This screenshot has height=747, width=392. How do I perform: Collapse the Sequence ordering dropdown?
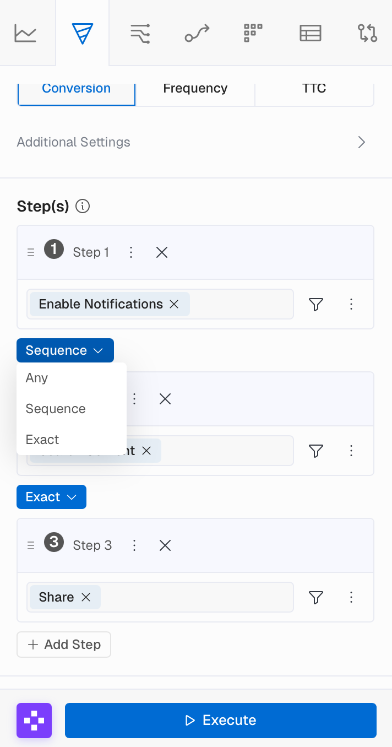point(65,350)
